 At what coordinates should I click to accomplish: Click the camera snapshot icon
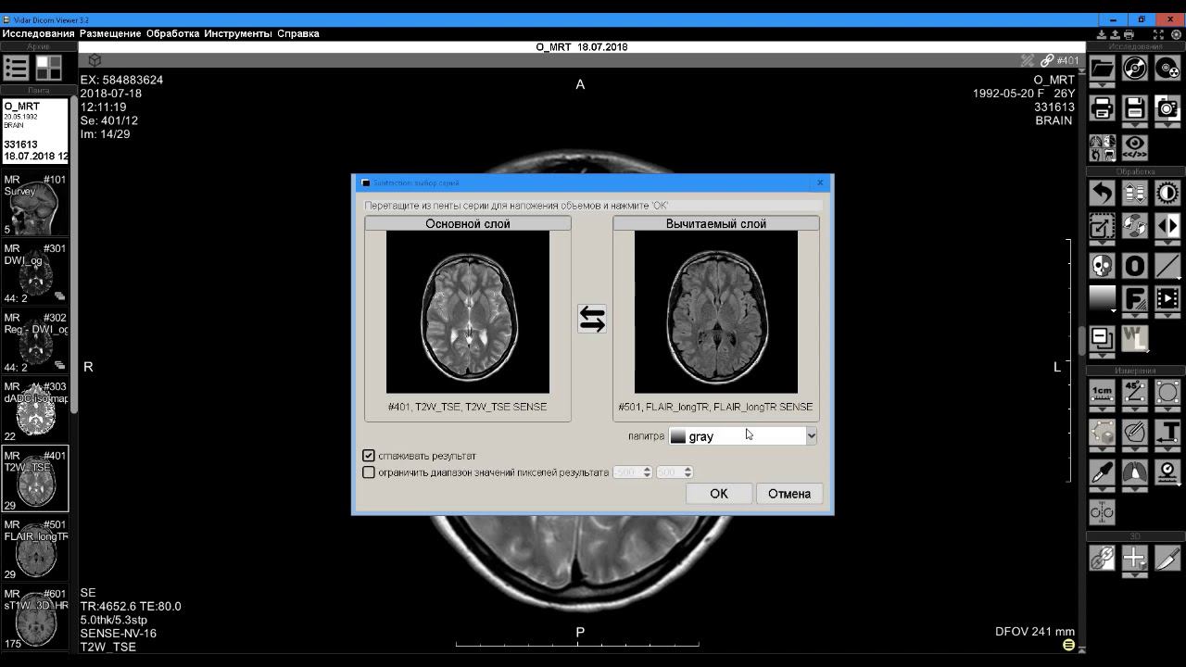(x=1167, y=107)
